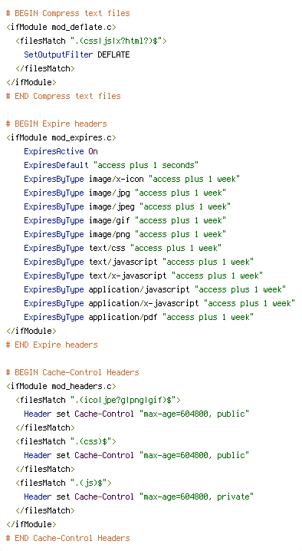Click the ExpiresByType image/png line
This screenshot has width=302, height=551.
125,234
